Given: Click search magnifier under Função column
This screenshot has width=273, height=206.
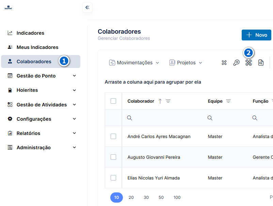Looking at the screenshot, I should click(x=255, y=118).
